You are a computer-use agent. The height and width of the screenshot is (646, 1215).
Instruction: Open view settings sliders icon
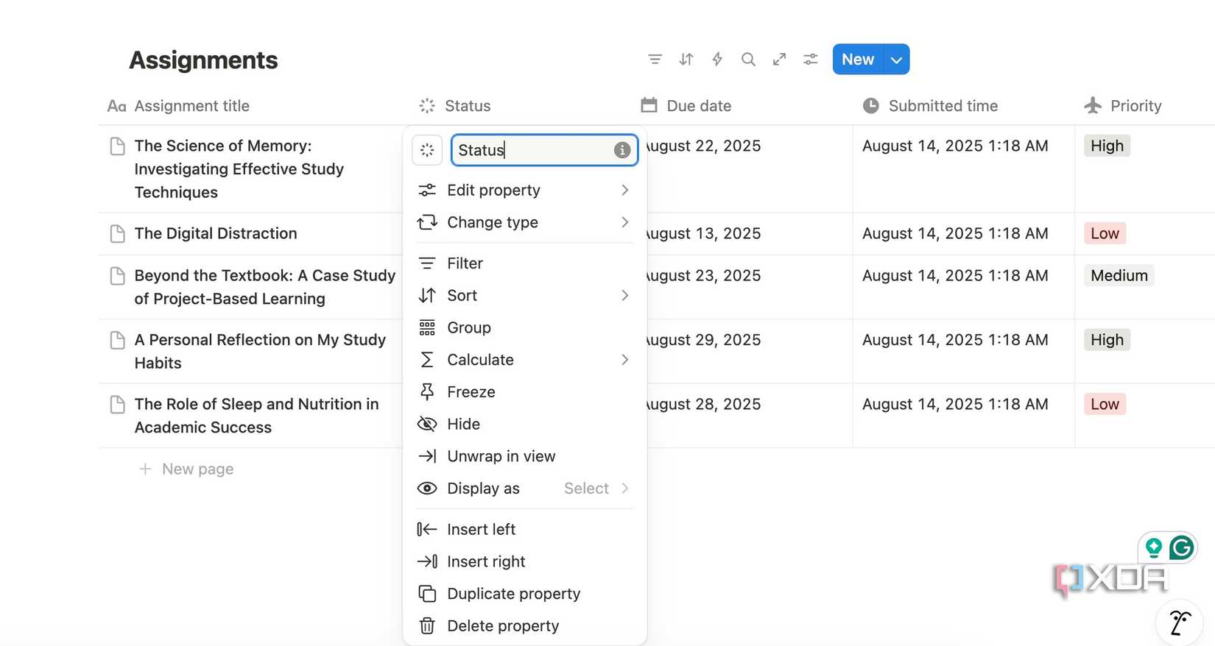810,60
